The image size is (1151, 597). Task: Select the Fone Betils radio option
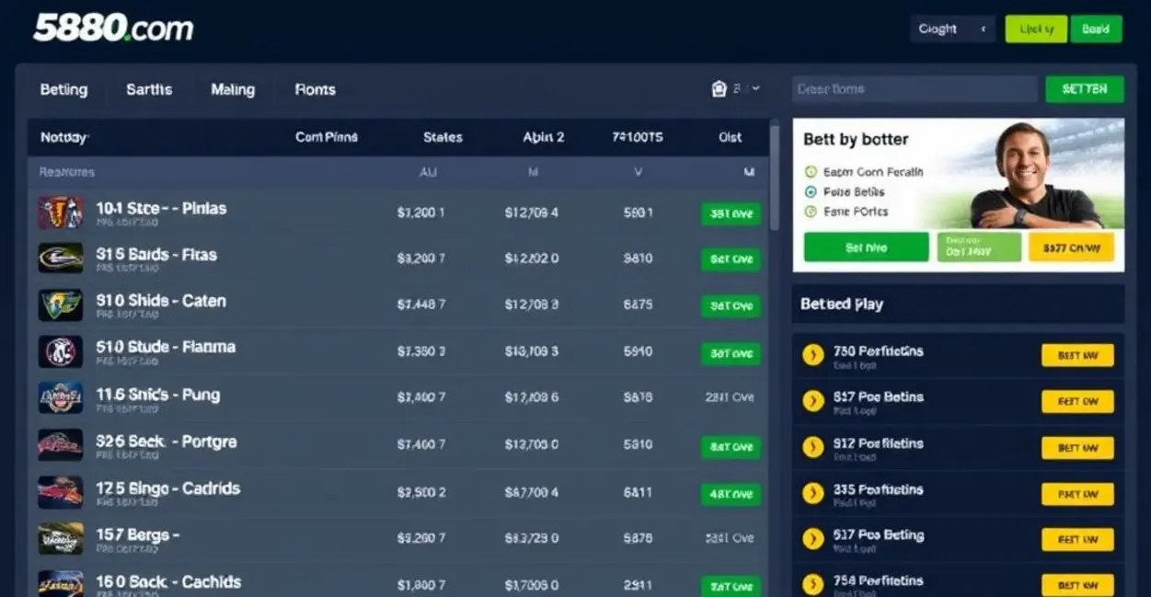coord(811,192)
